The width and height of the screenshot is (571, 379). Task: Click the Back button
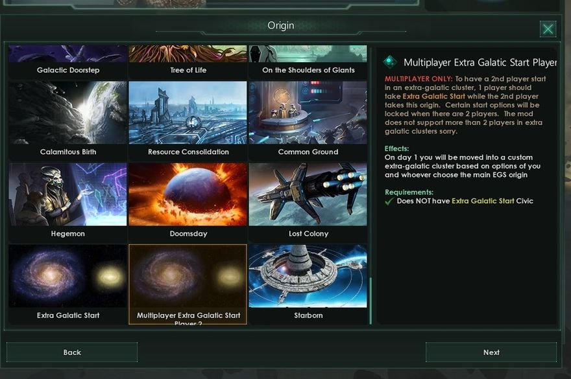(72, 352)
